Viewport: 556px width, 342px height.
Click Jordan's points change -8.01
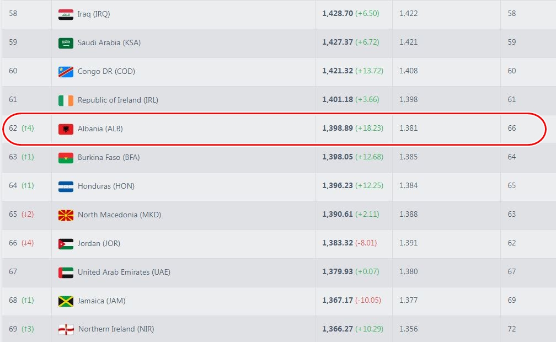pyautogui.click(x=366, y=243)
